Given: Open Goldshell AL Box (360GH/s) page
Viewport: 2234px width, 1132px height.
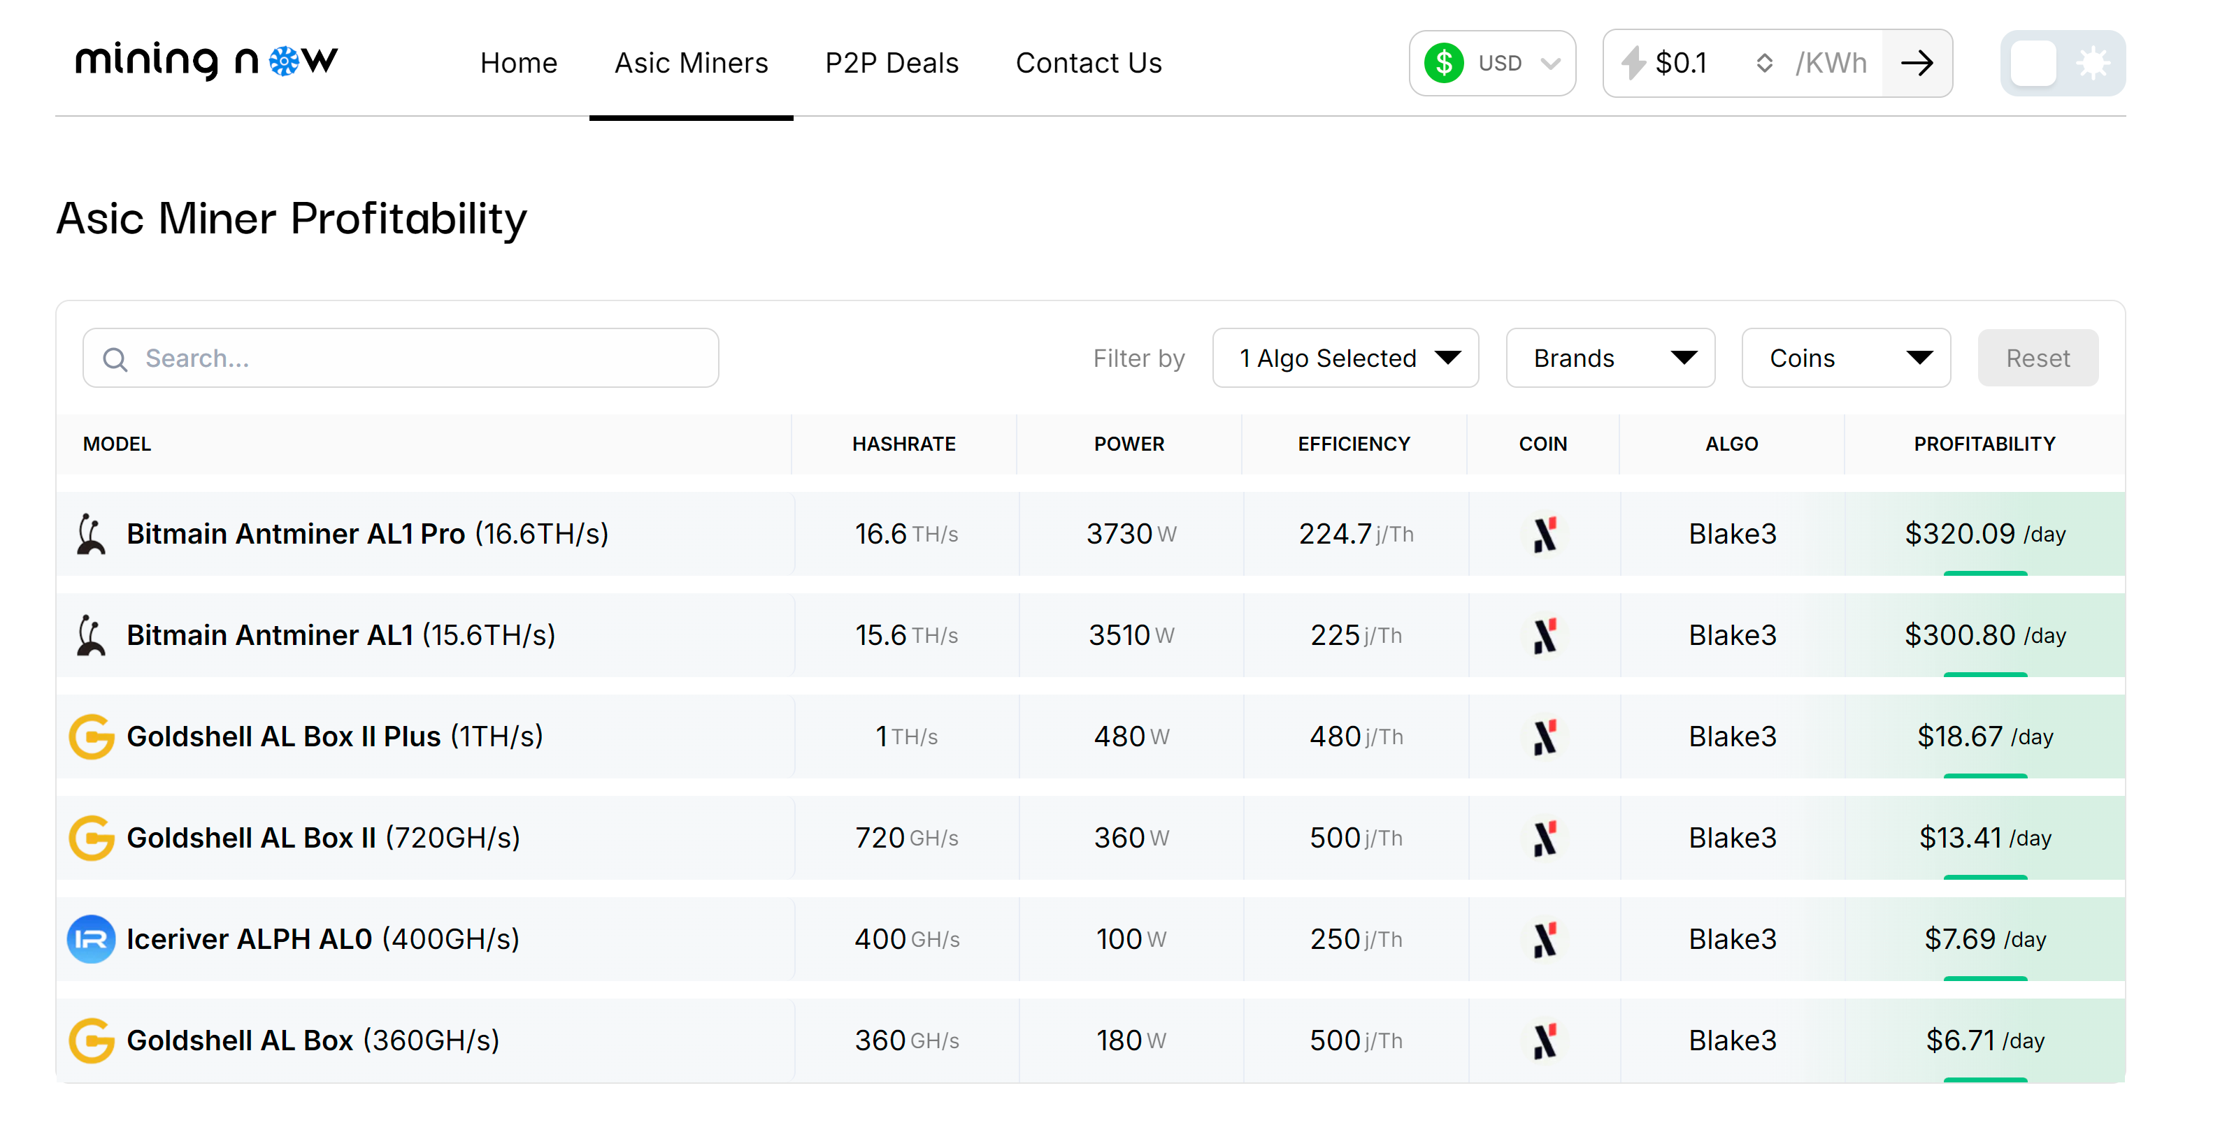Looking at the screenshot, I should coord(313,1041).
